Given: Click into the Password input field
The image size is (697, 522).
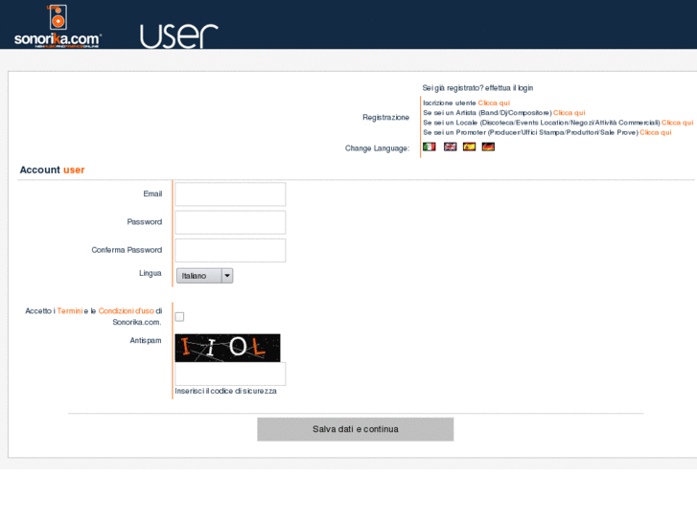Looking at the screenshot, I should coord(230,222).
